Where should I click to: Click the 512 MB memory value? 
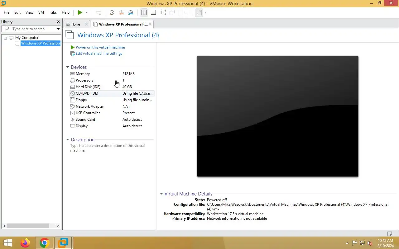coord(128,74)
